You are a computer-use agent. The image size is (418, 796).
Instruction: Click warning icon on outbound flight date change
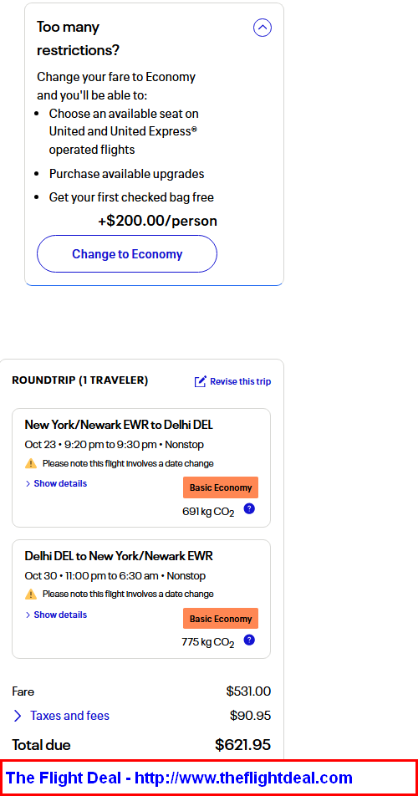tap(31, 463)
